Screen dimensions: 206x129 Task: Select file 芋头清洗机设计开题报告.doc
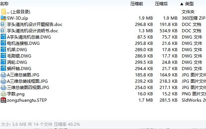tap(34, 24)
